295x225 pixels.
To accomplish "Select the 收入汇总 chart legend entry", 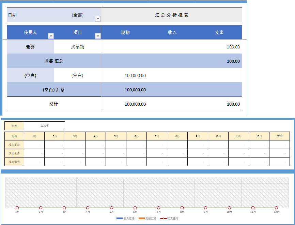I will point(125,219).
